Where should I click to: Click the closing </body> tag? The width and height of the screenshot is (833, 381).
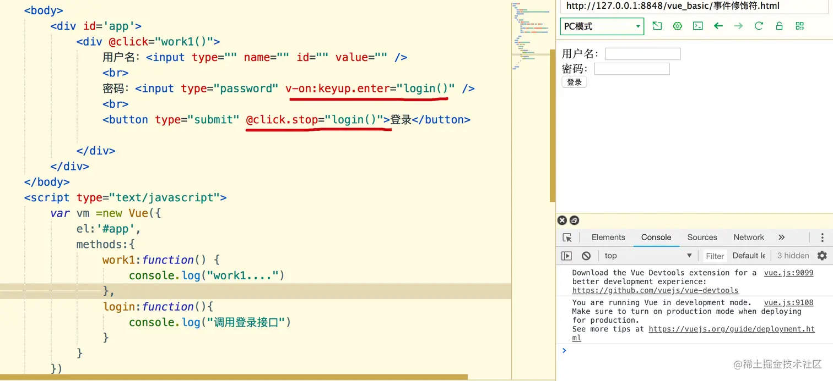47,182
